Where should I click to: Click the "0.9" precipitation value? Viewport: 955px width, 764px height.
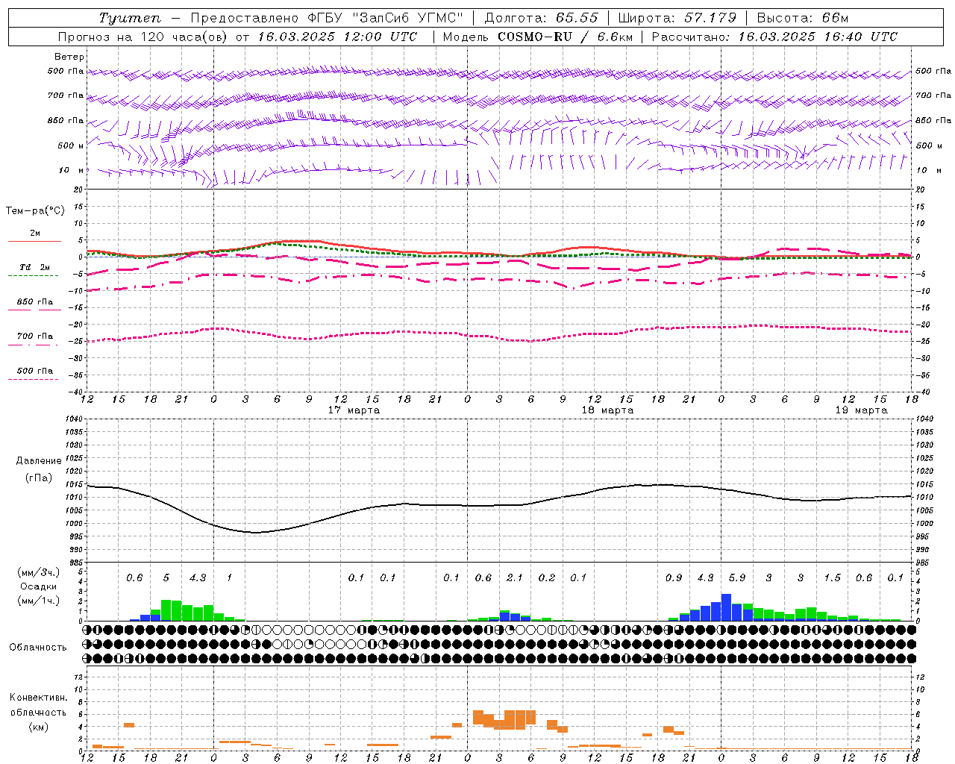[x=674, y=577]
